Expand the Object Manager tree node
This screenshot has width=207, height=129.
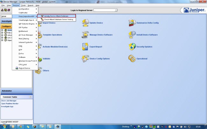2,40
